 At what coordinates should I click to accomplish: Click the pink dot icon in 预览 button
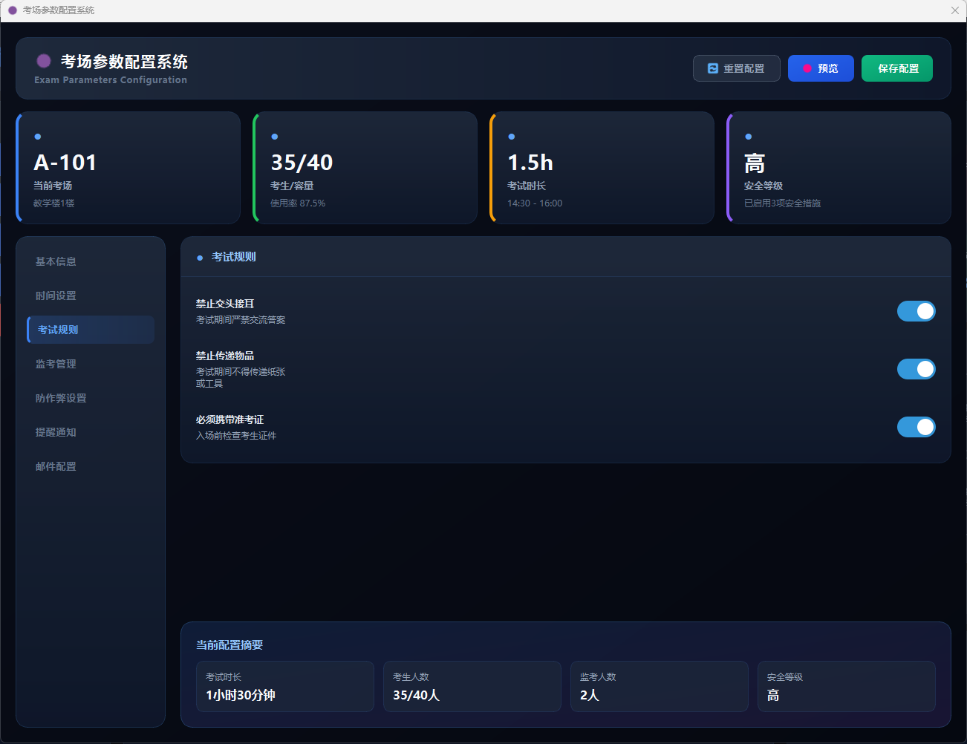point(807,68)
